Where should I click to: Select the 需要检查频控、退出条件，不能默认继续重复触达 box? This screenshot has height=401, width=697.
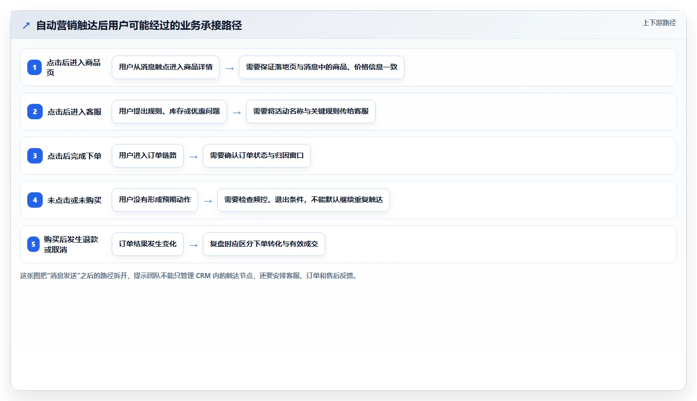point(304,200)
